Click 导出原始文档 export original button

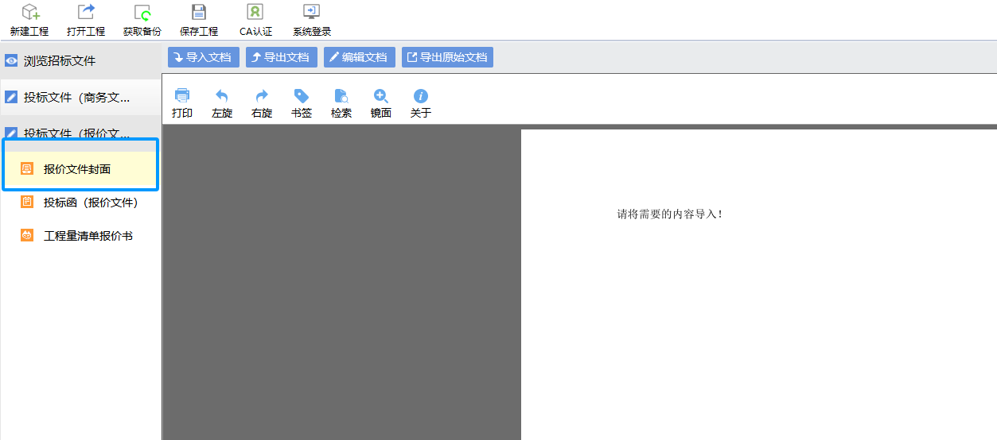(x=447, y=57)
